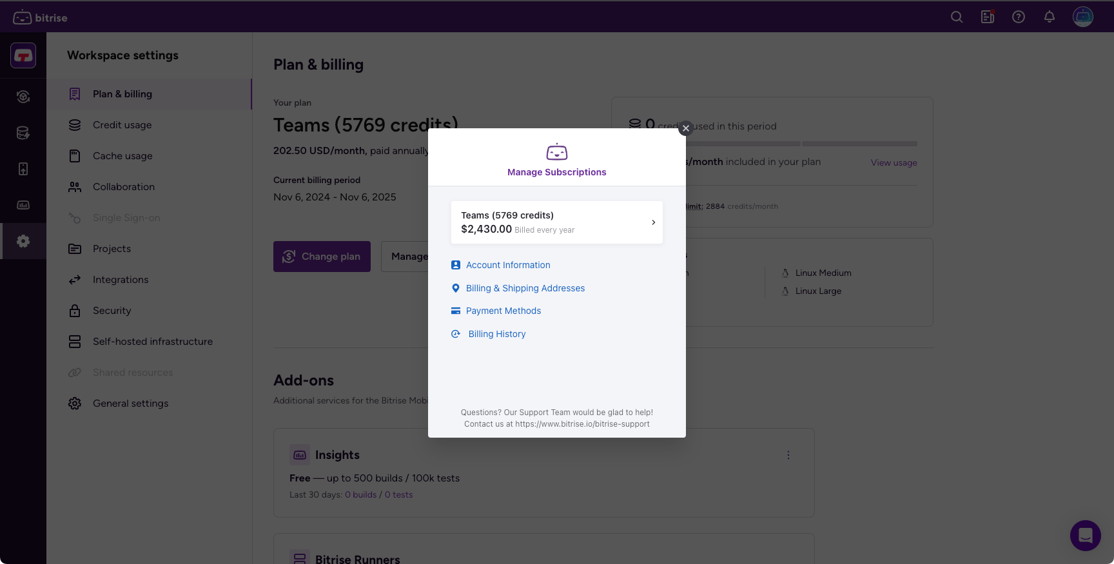
Task: Click the Manage Subscriptions robot icon
Action: click(x=557, y=152)
